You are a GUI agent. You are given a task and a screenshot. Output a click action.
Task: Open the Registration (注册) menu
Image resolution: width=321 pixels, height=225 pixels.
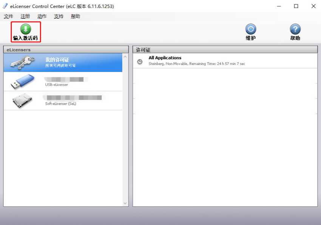(25, 16)
